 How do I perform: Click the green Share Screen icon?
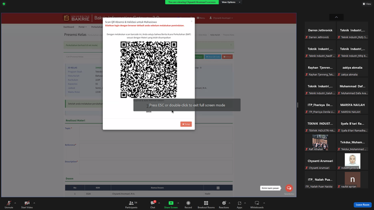click(171, 203)
